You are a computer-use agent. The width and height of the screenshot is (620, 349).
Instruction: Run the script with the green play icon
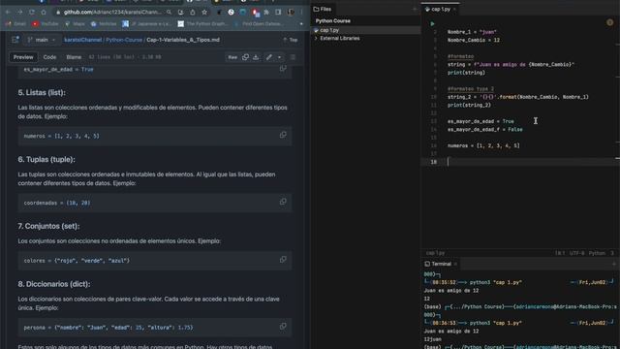tap(432, 23)
